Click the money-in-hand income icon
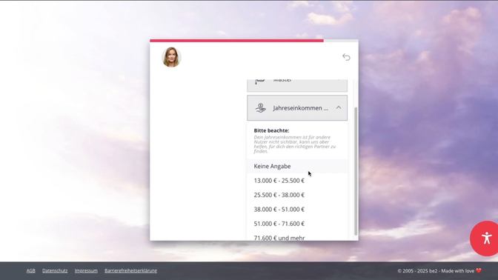The height and width of the screenshot is (280, 498). click(x=261, y=108)
